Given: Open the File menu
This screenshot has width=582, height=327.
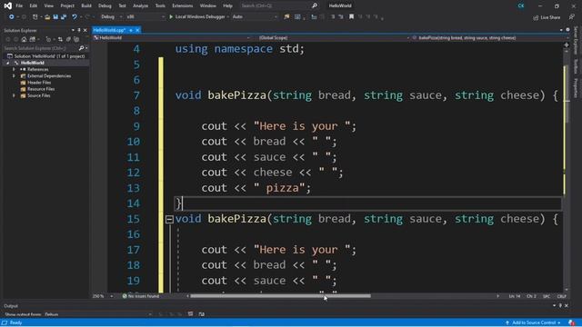Looking at the screenshot, I should click(19, 5).
